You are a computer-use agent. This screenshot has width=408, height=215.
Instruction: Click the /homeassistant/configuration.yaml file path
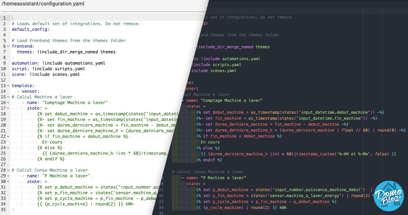tap(43, 4)
